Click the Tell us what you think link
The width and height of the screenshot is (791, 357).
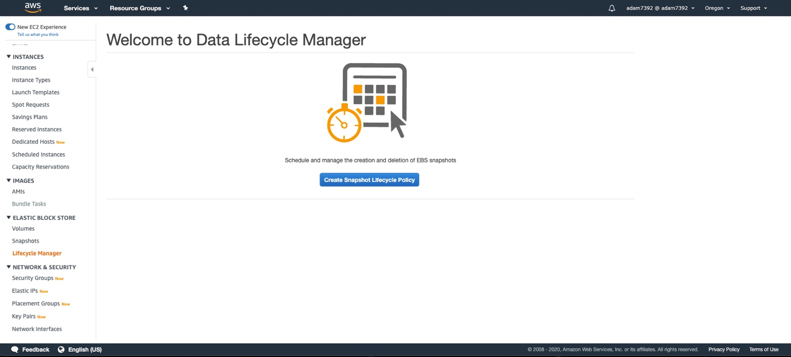[x=38, y=34]
